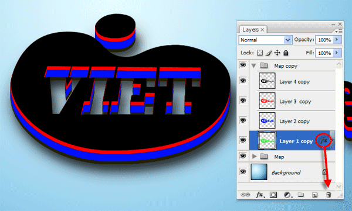Viewport: 352px width, 211px height.
Task: Toggle the lock all padlock icon
Action: coord(286,53)
